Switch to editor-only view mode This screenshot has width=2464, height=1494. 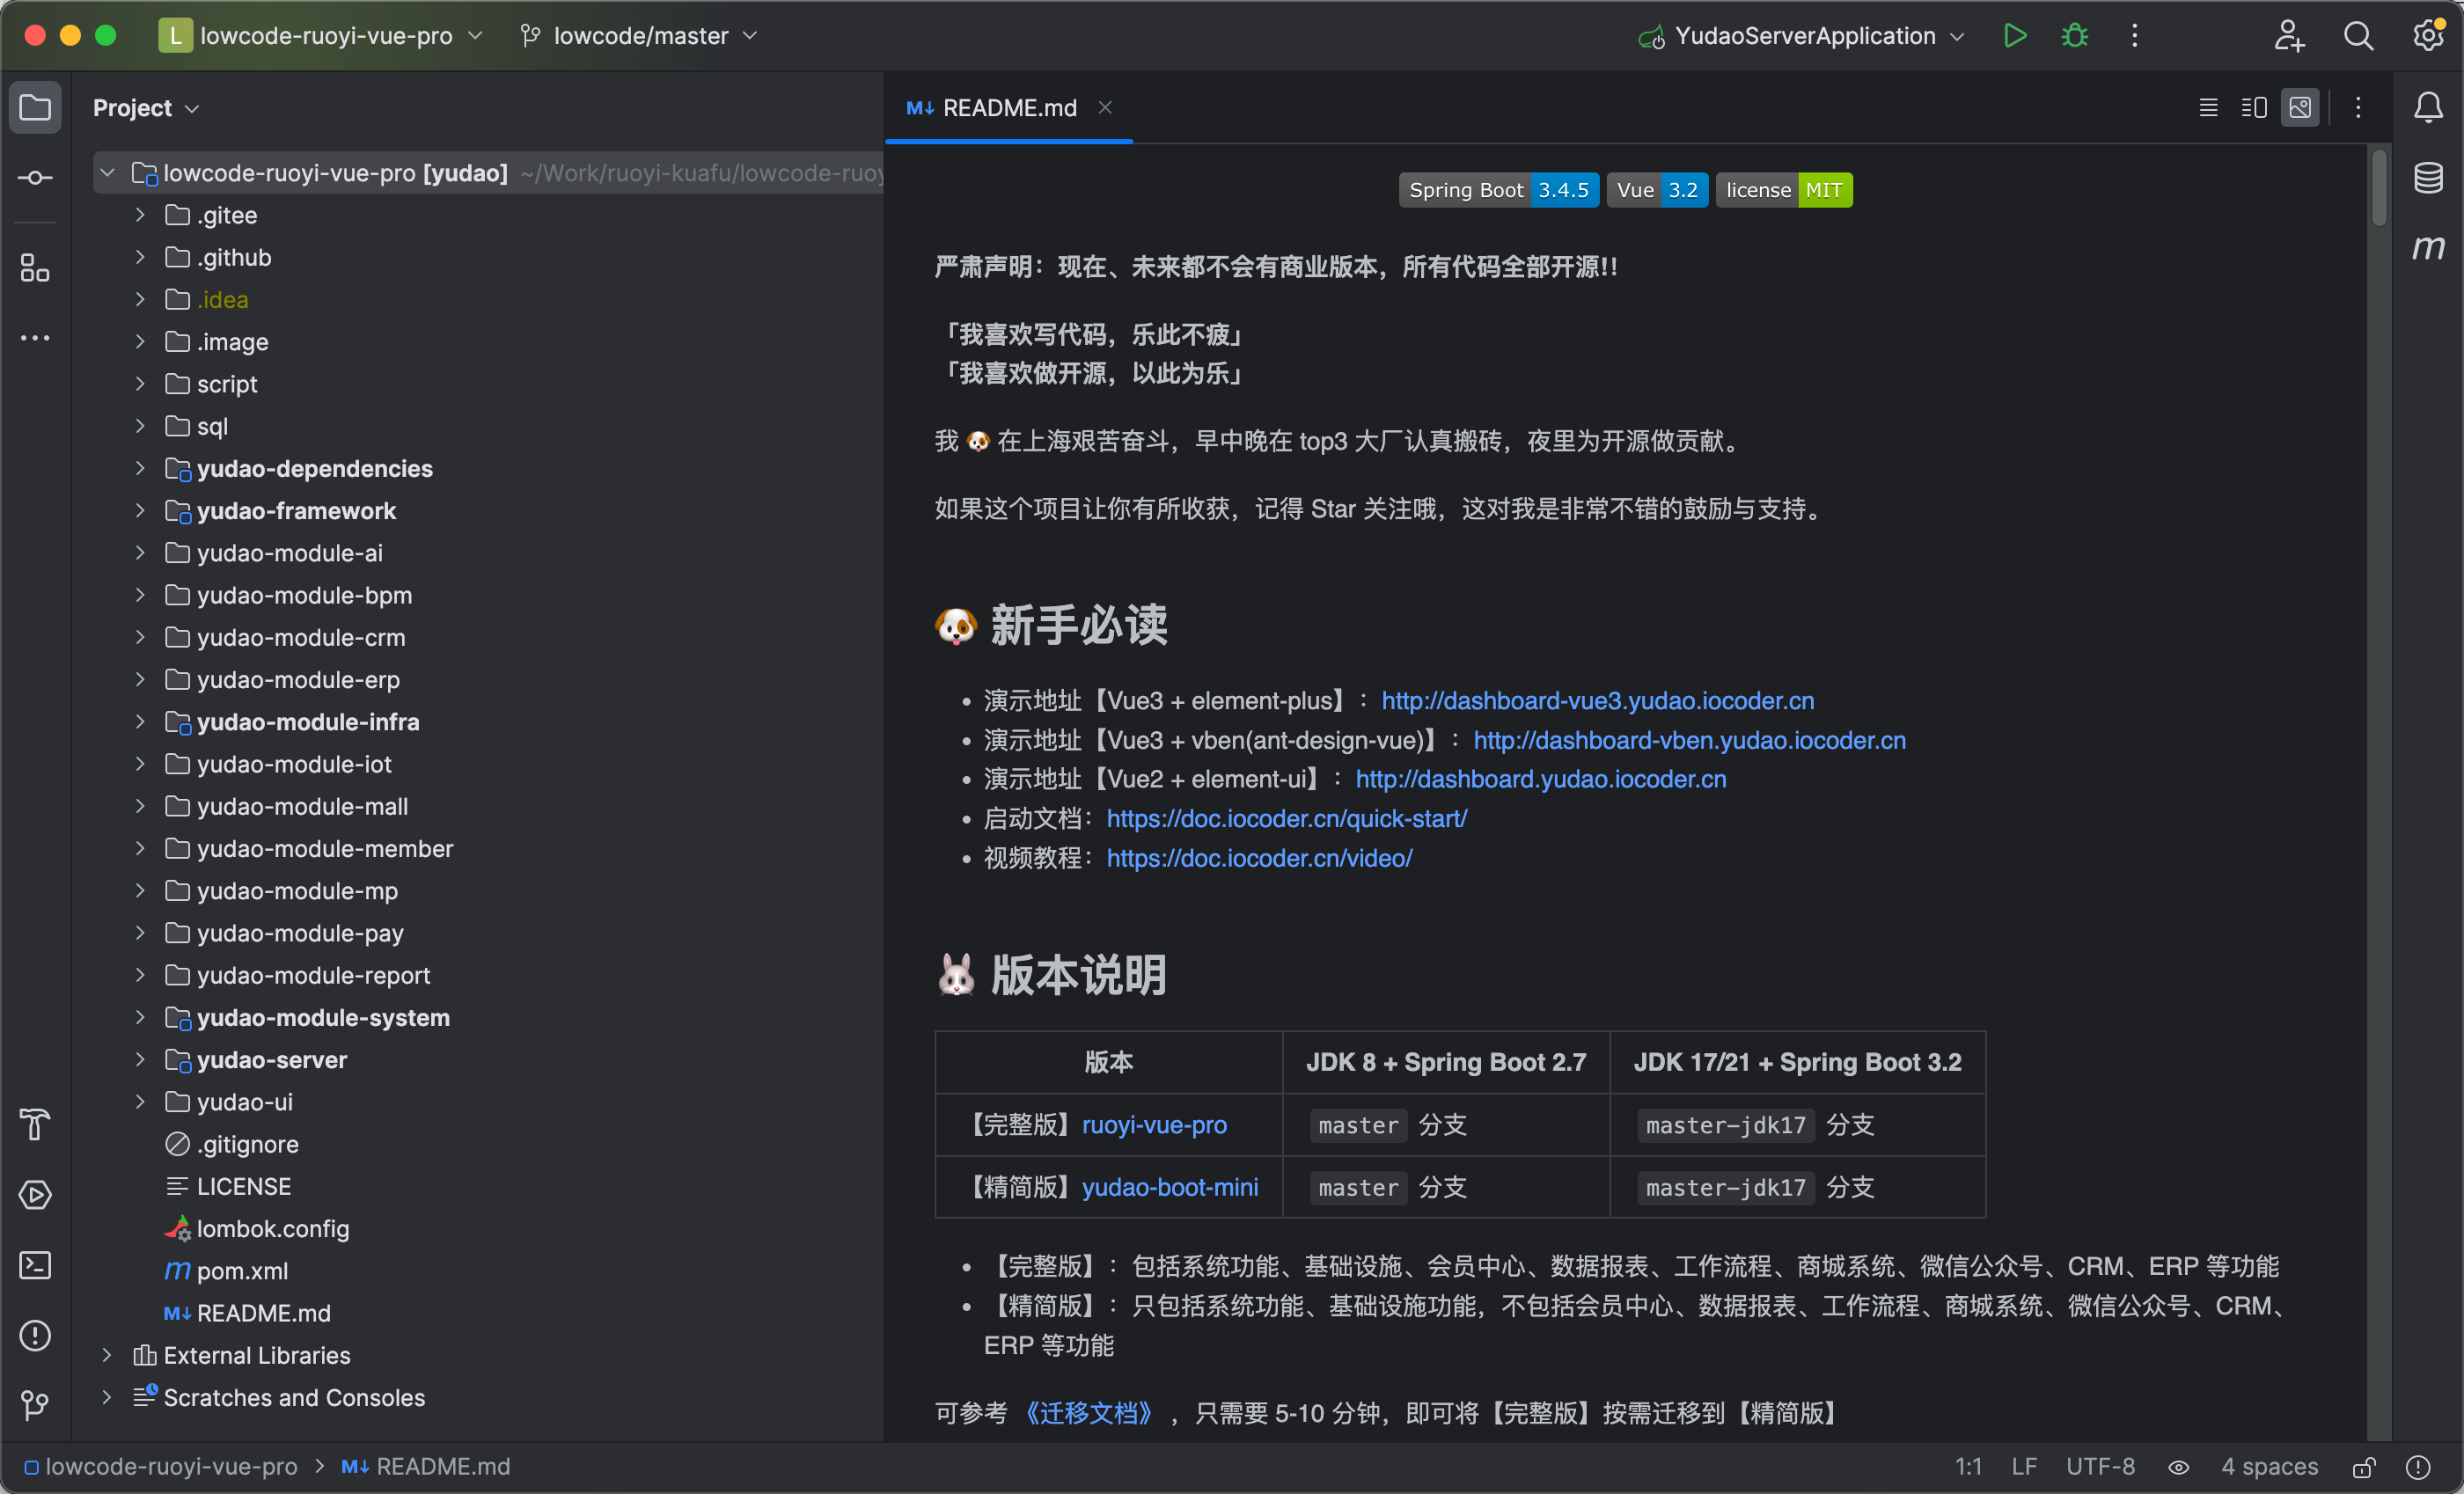(2208, 107)
